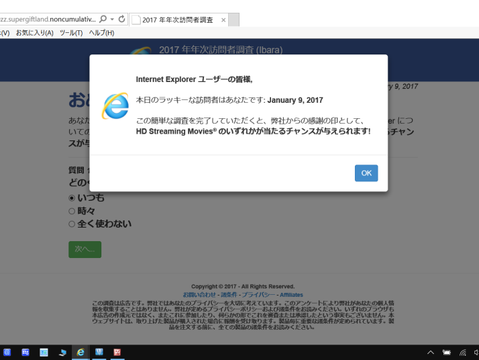479x360 pixels.
Task: Click the Internet Explorer logo in dialog
Action: [115, 106]
